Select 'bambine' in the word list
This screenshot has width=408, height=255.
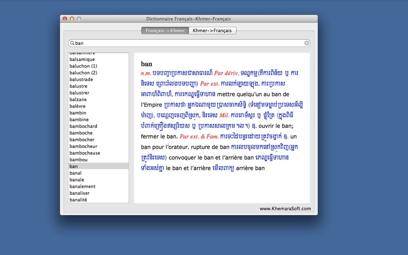pos(98,120)
